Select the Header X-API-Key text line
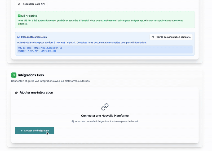Viewport: 212px width, 151px height. click(37, 51)
